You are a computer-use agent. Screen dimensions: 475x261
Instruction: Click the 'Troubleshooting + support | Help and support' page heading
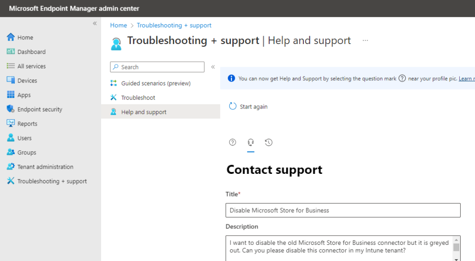click(x=239, y=41)
